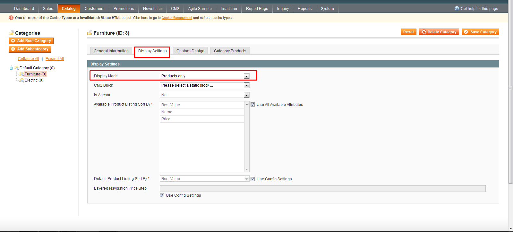Open the Agile Sample menu
Viewport: 513px width, 232px height.
click(200, 9)
